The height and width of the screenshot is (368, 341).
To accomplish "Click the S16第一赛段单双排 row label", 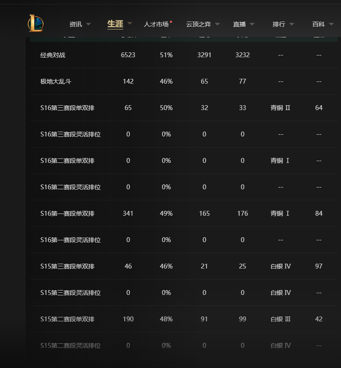I will [67, 213].
